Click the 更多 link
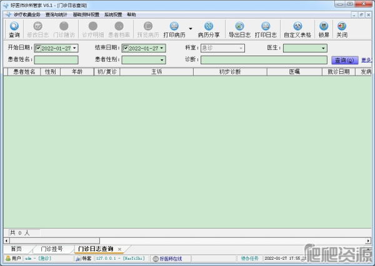 pyautogui.click(x=366, y=60)
